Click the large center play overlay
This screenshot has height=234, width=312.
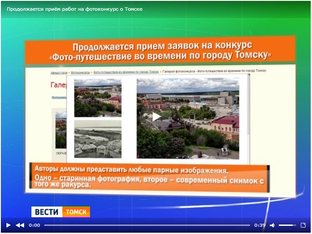157,116
